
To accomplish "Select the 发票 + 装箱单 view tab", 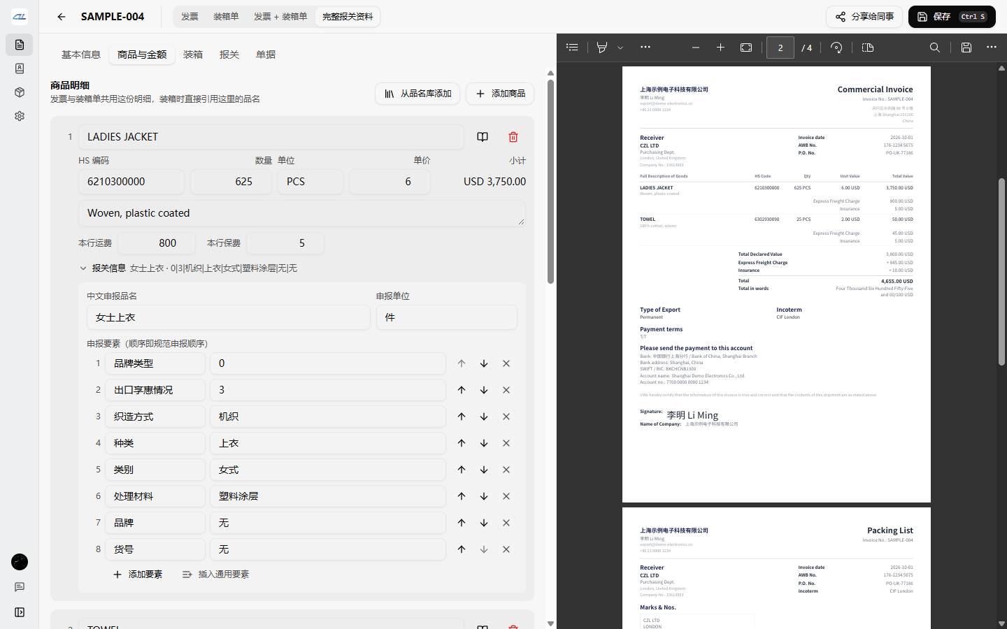I will 280,17.
